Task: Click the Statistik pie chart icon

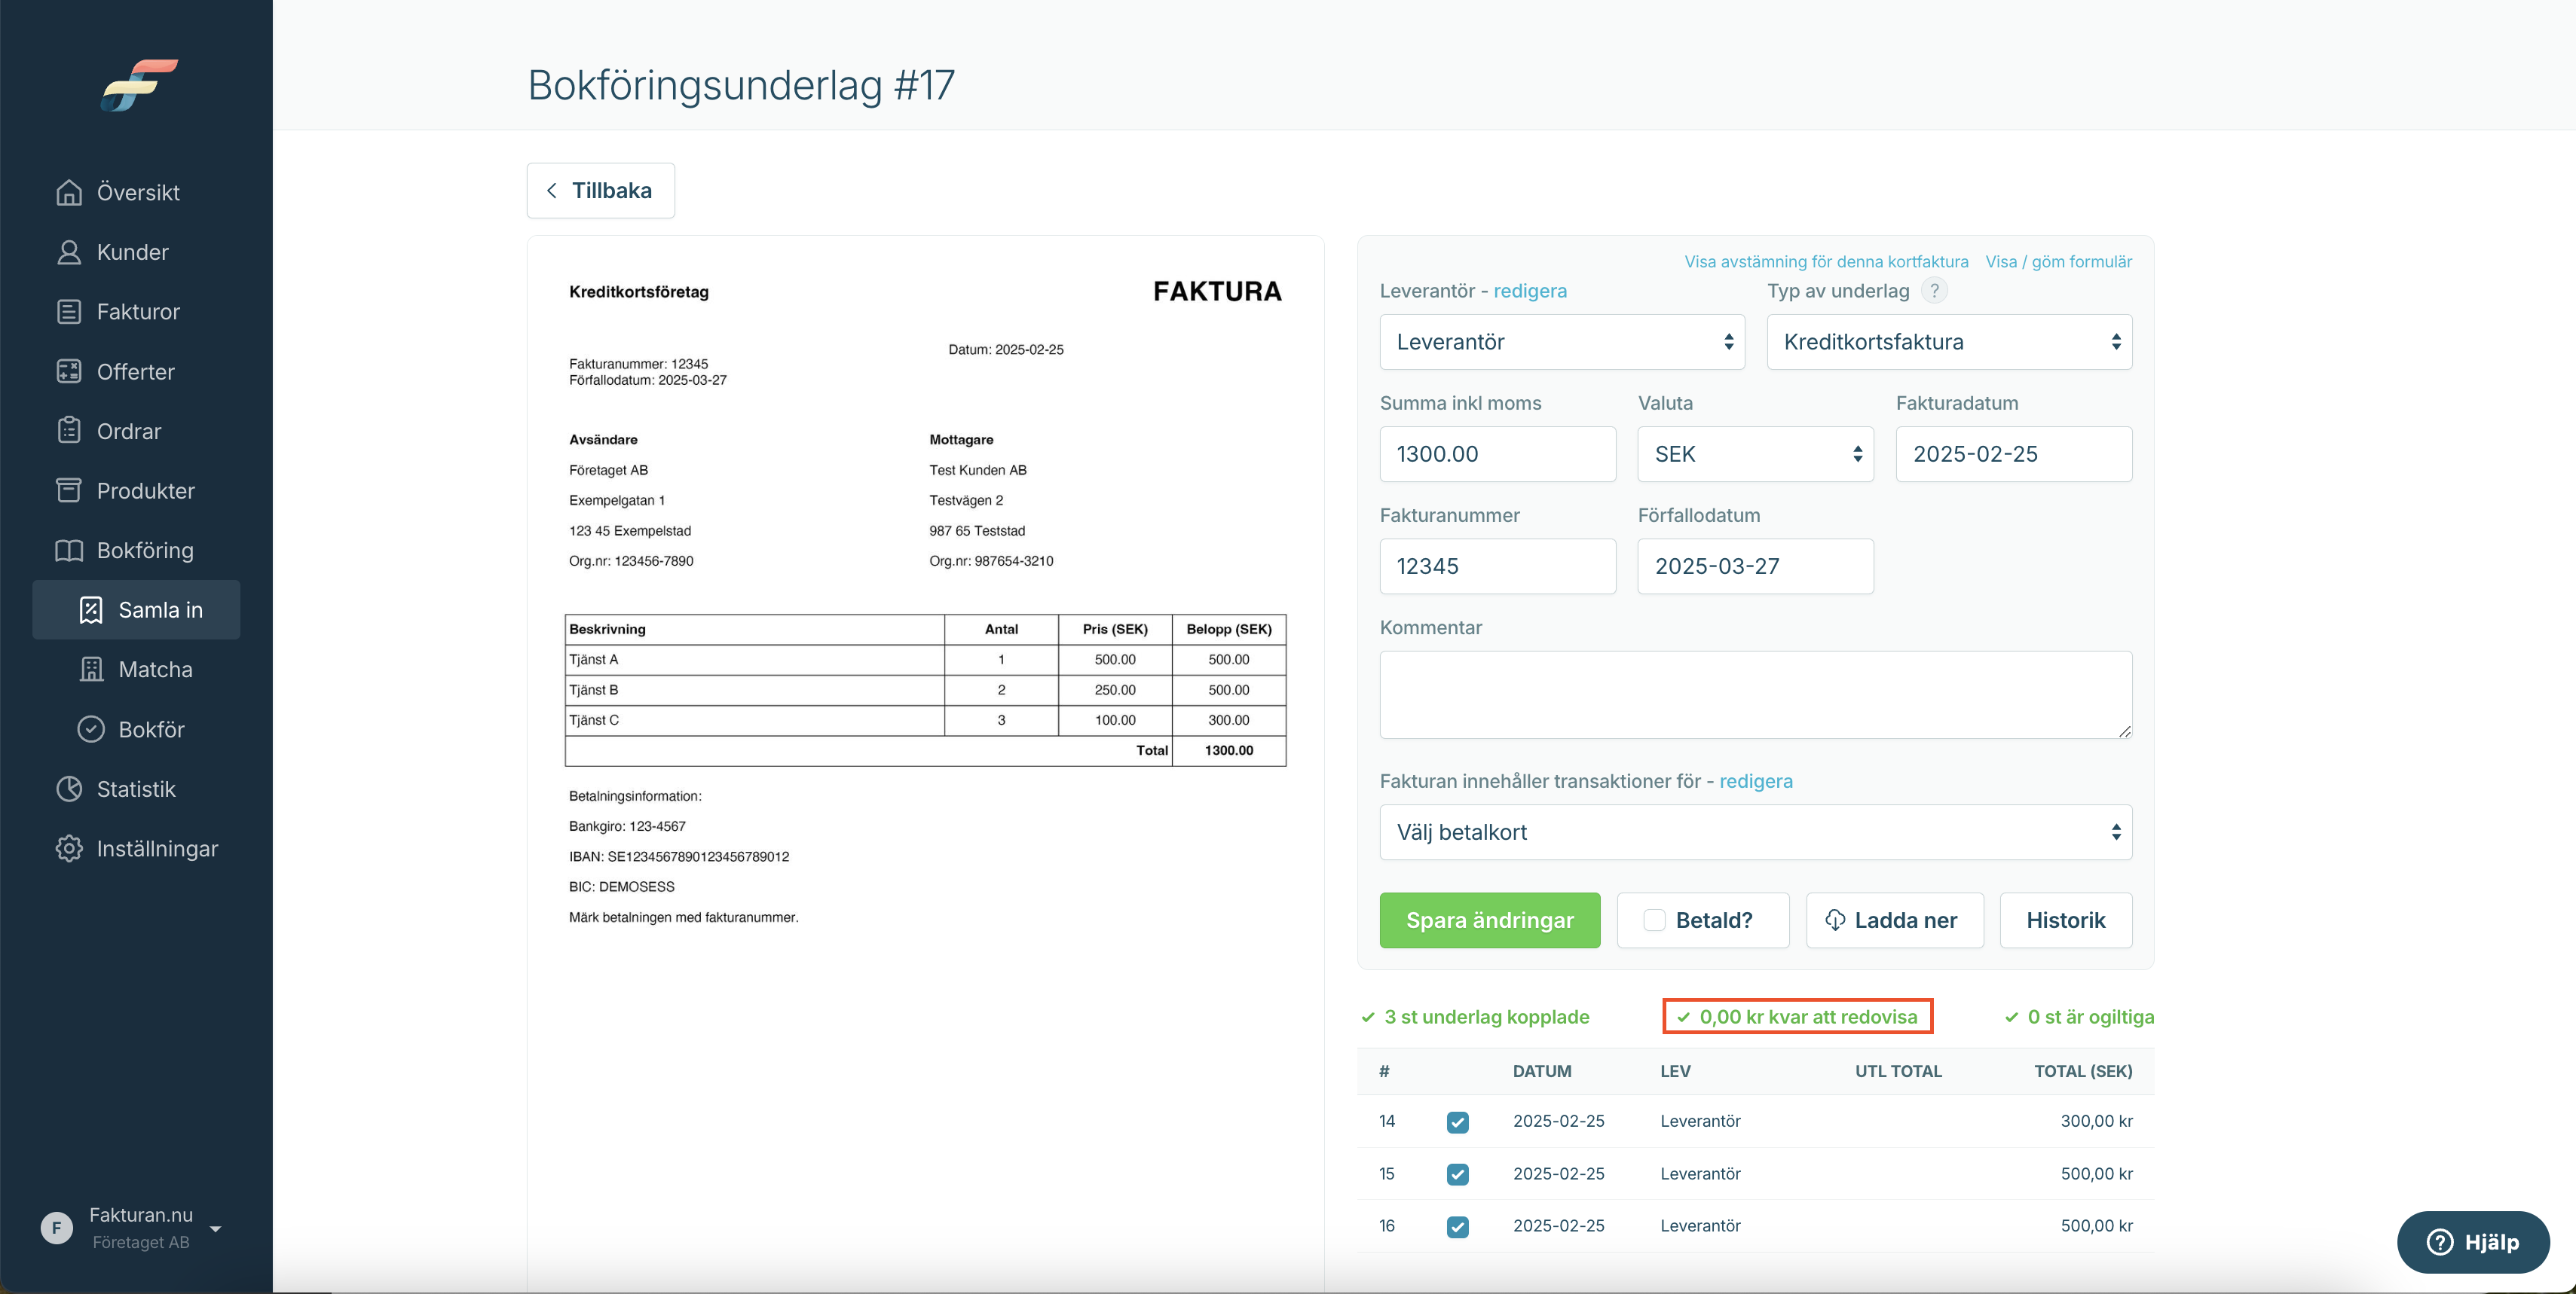Action: tap(69, 789)
